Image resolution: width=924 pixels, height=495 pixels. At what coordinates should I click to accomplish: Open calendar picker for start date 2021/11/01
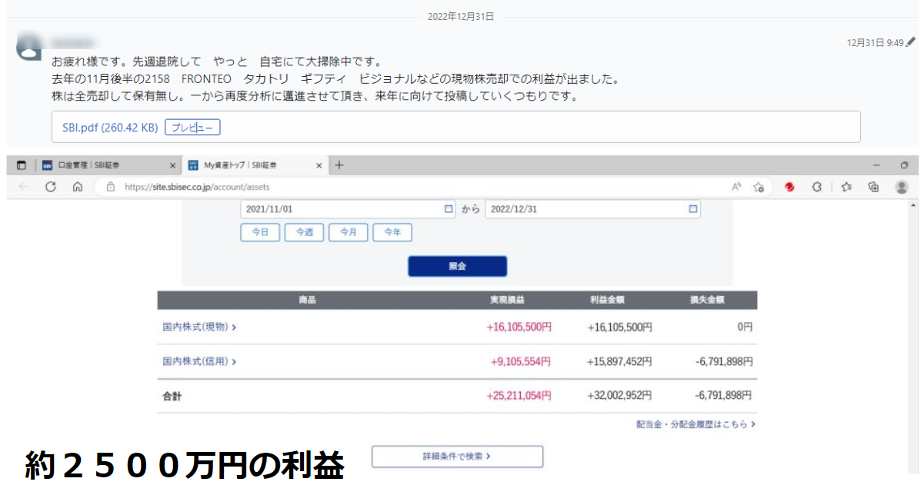(449, 209)
